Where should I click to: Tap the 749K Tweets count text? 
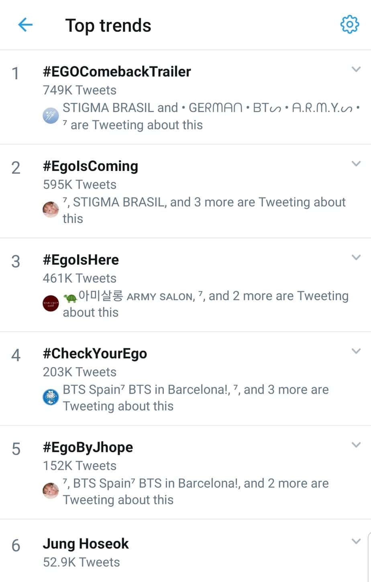pos(79,90)
